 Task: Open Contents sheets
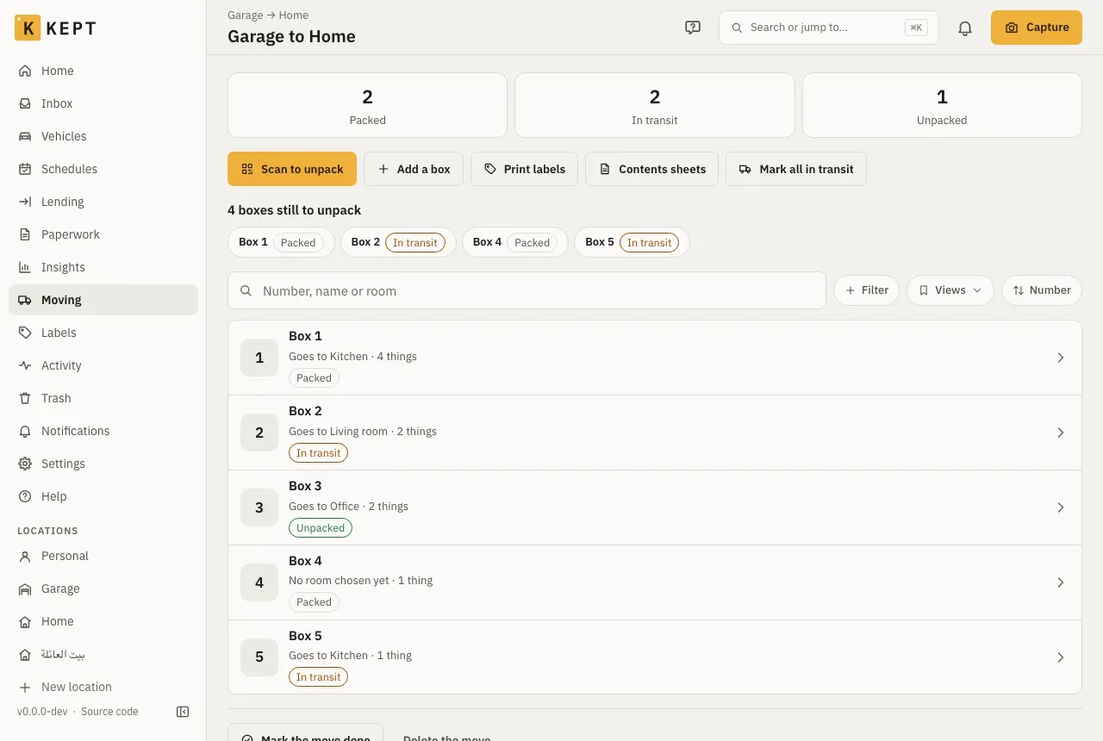point(652,169)
